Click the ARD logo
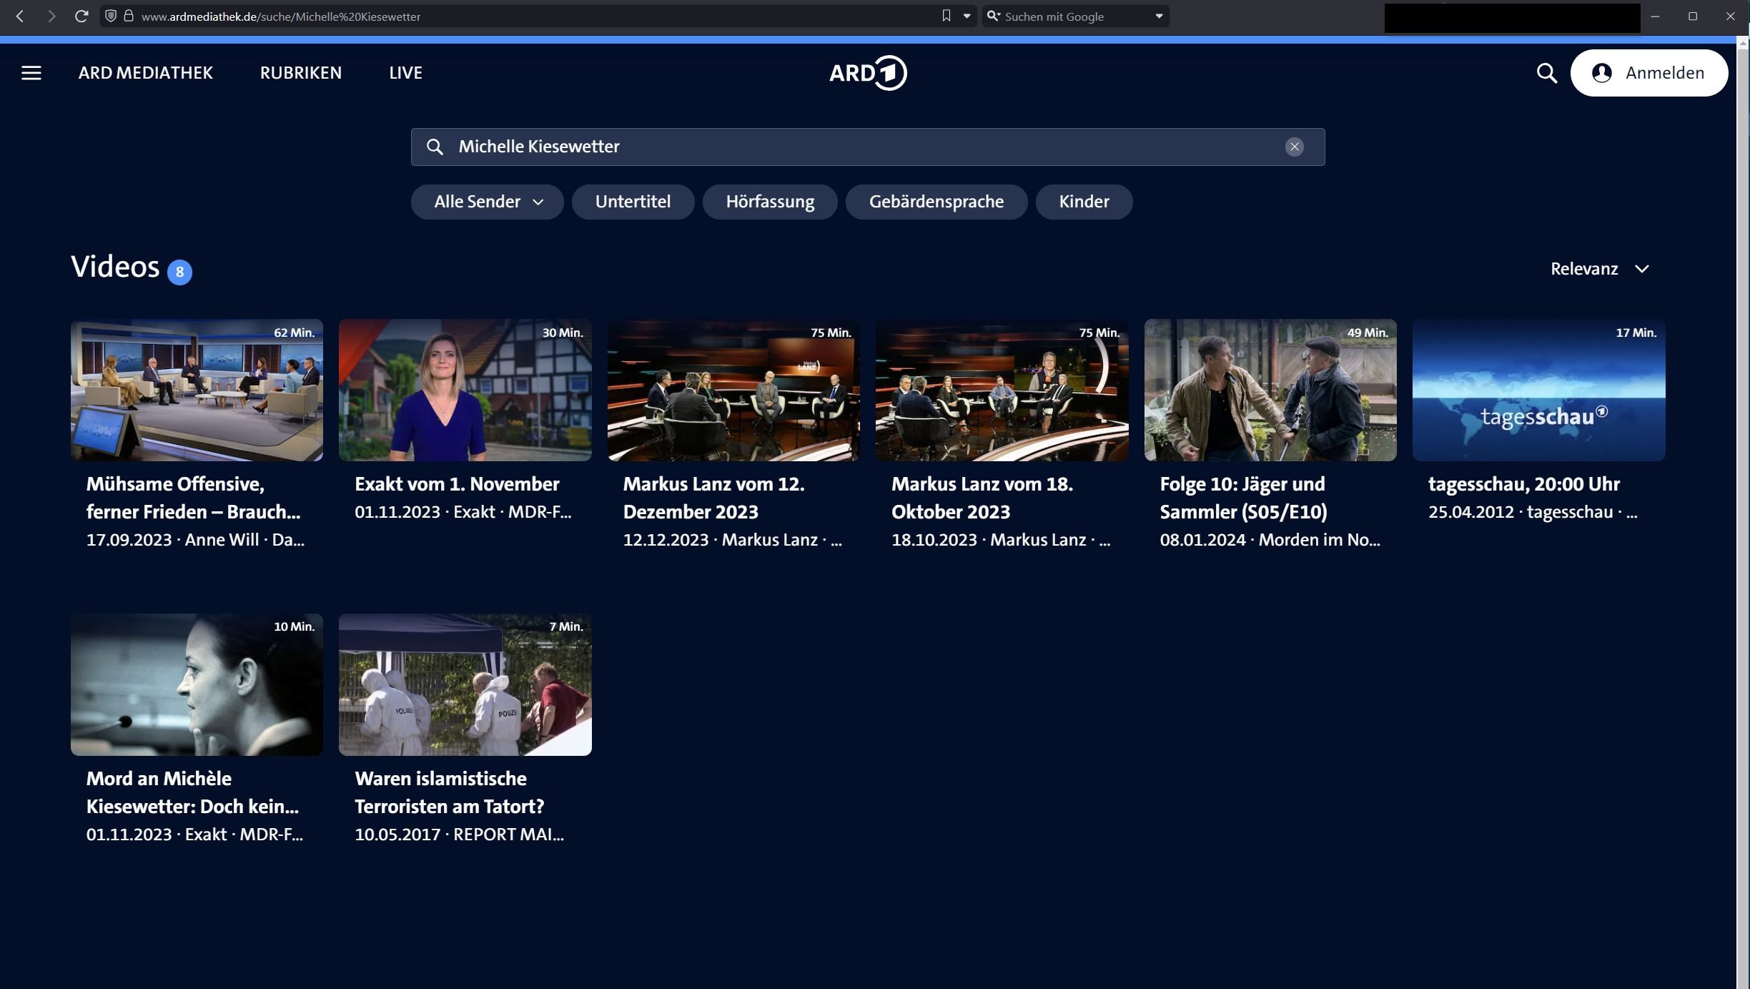The image size is (1750, 989). (868, 73)
